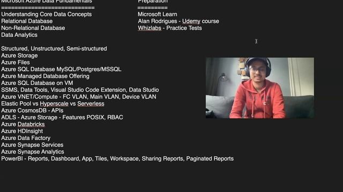Screen dimensions: 343x192
Task: Click 'Elastic Pool' text
Action: click(17, 103)
